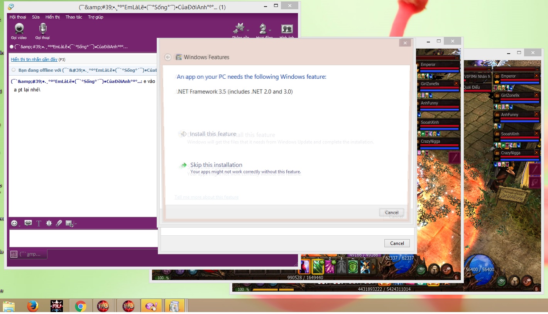Remove CrazyNigga from party in right game window

click(x=536, y=153)
